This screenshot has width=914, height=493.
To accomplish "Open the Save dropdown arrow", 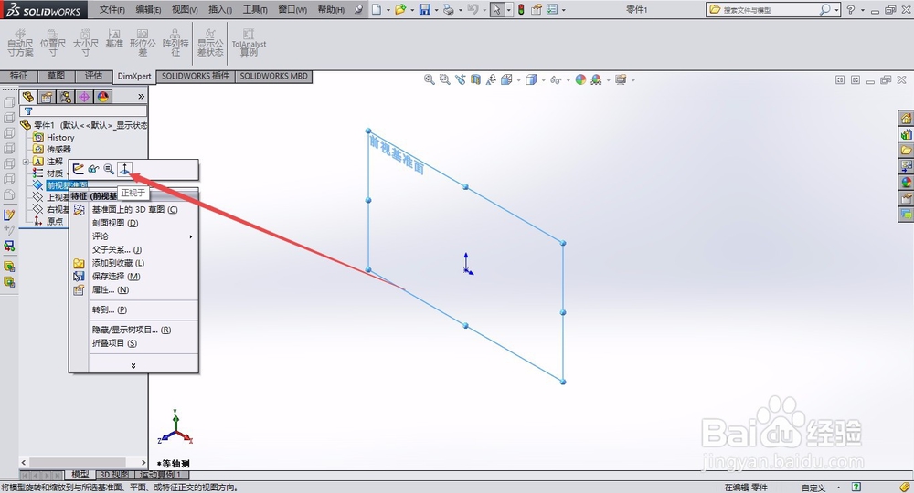I will 436,10.
